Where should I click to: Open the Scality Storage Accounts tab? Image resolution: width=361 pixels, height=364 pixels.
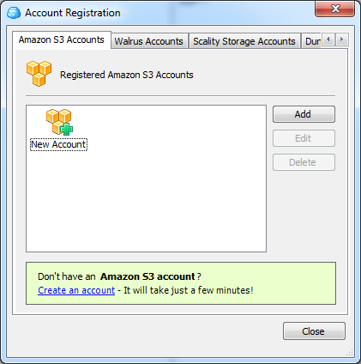244,41
